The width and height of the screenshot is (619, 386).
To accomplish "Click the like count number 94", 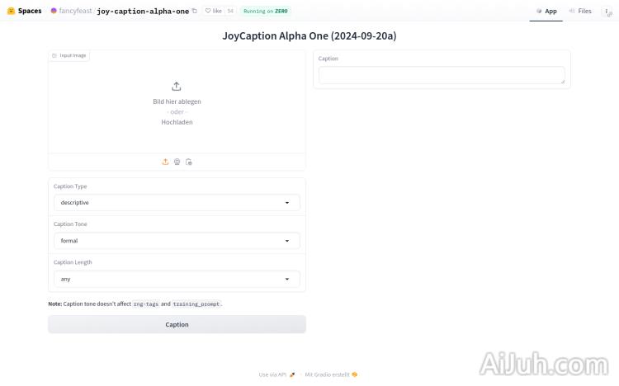I will [x=229, y=12].
